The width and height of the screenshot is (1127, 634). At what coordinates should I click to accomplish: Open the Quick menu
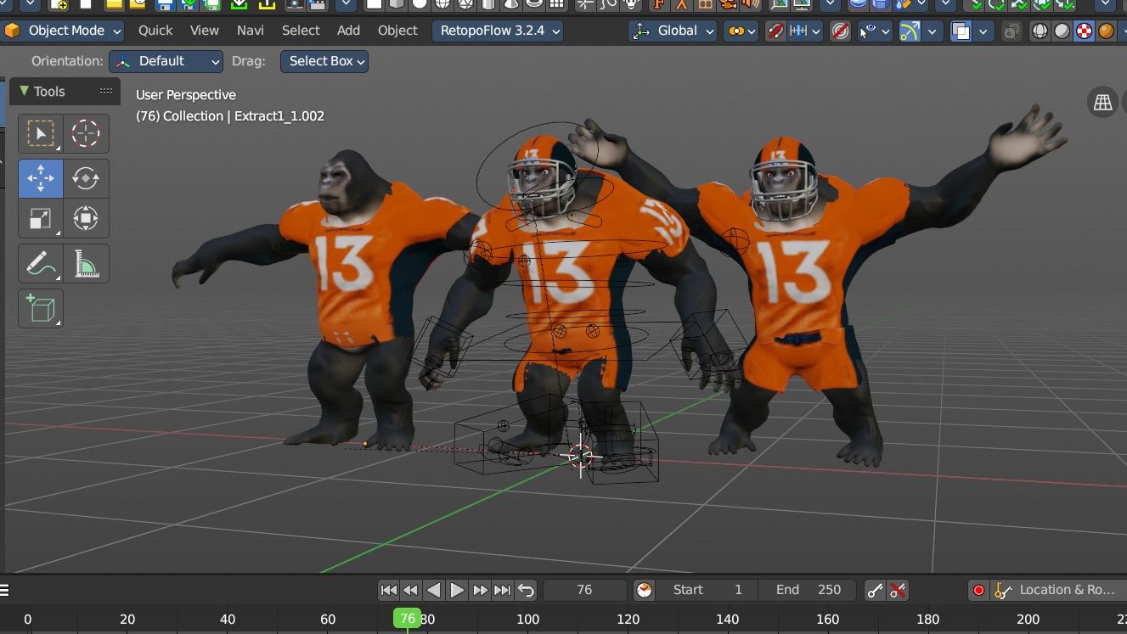pos(155,31)
